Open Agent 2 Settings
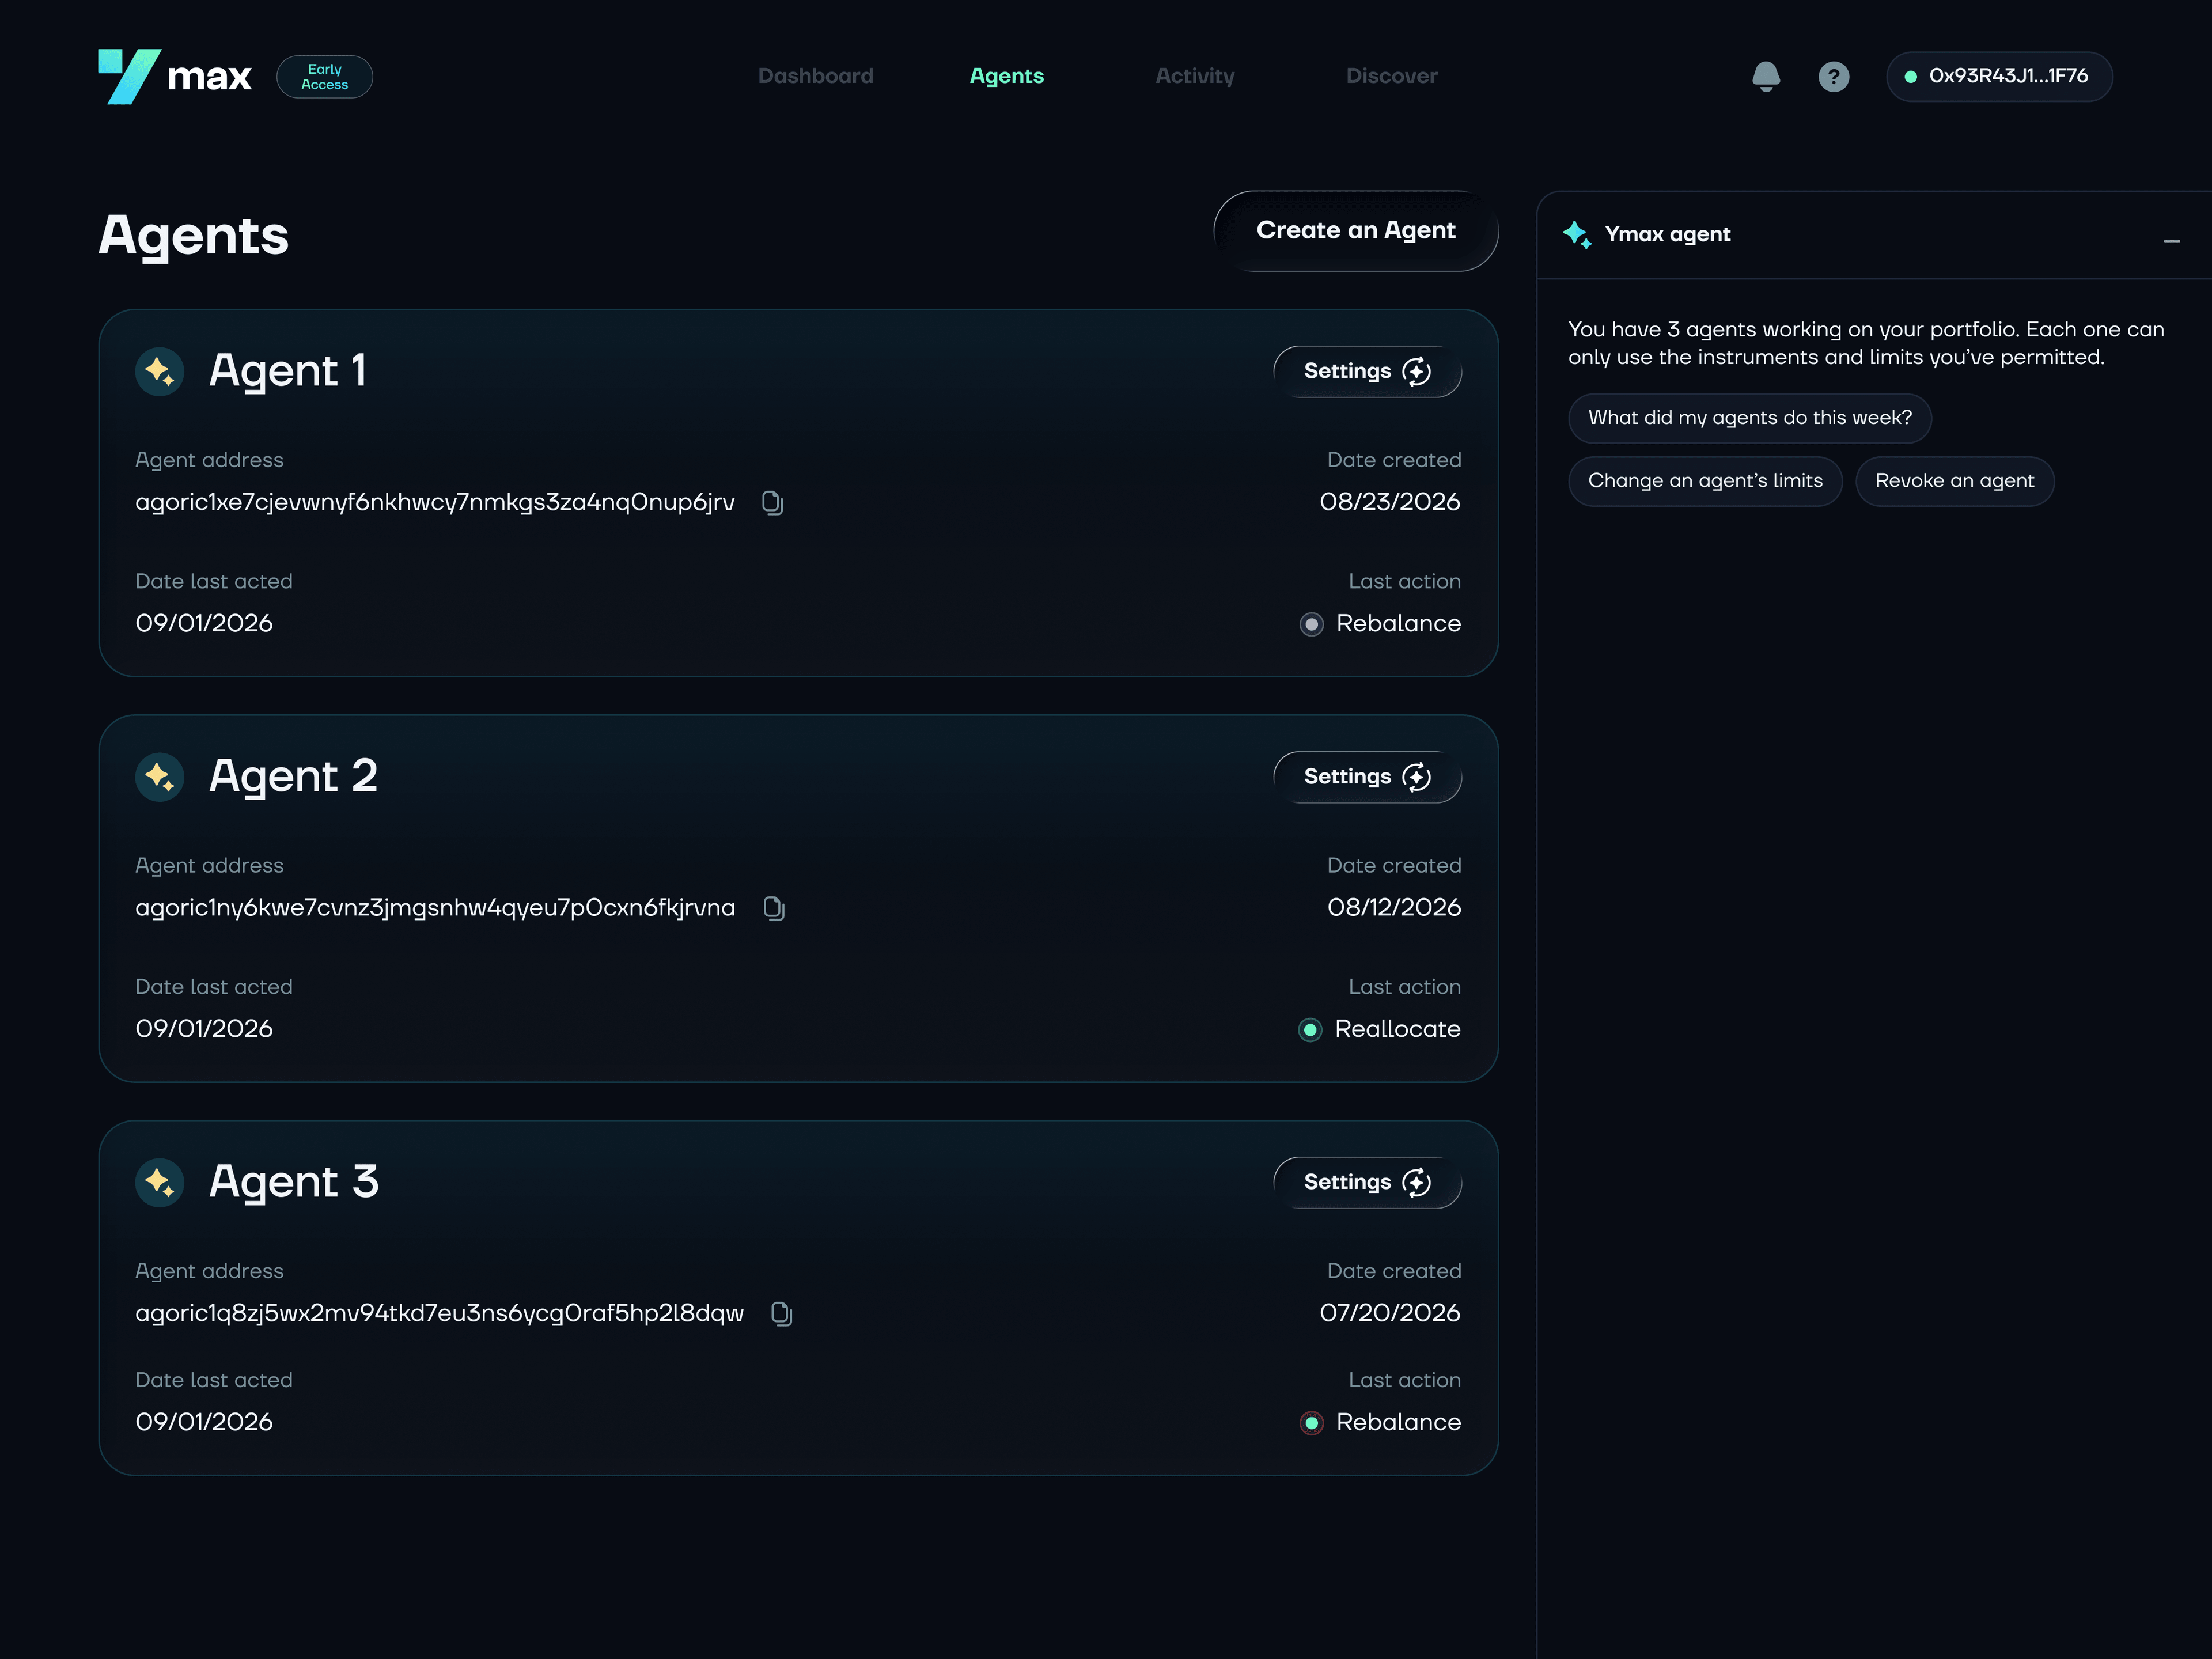Viewport: 2212px width, 1659px height. coord(1367,777)
